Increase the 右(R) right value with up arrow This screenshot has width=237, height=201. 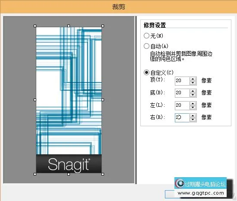pyautogui.click(x=193, y=116)
